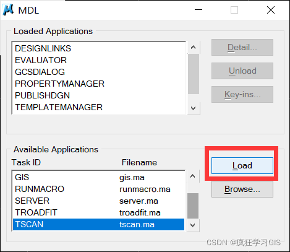Click down arrow of Loaded Applications scrollbar
The height and width of the screenshot is (252, 290).
pyautogui.click(x=194, y=108)
